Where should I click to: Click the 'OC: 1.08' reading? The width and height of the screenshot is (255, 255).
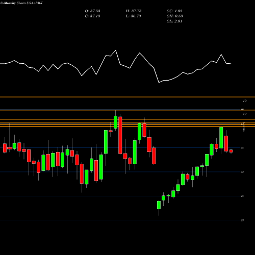[174, 11]
